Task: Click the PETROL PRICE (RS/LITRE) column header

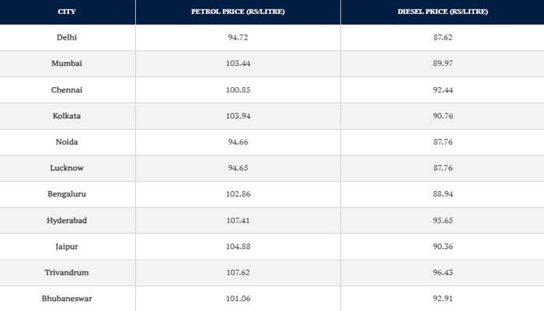Action: tap(237, 12)
